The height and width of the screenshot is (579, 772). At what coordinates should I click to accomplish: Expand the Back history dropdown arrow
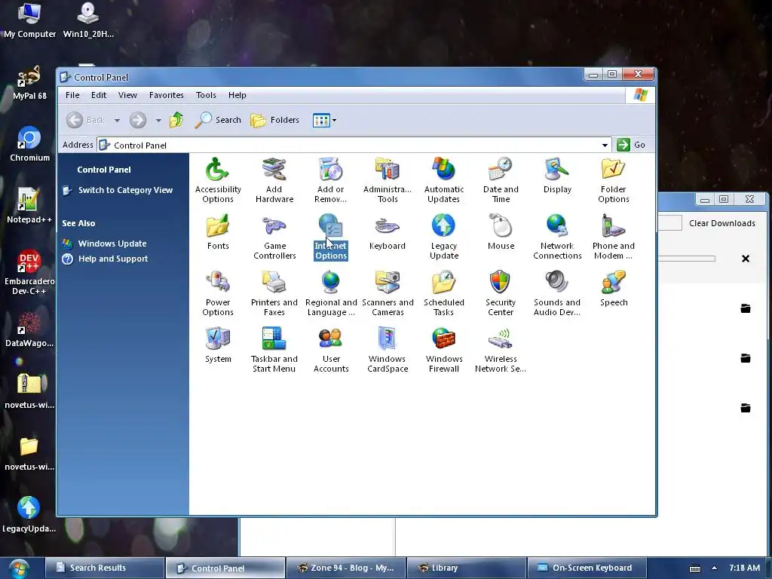117,120
